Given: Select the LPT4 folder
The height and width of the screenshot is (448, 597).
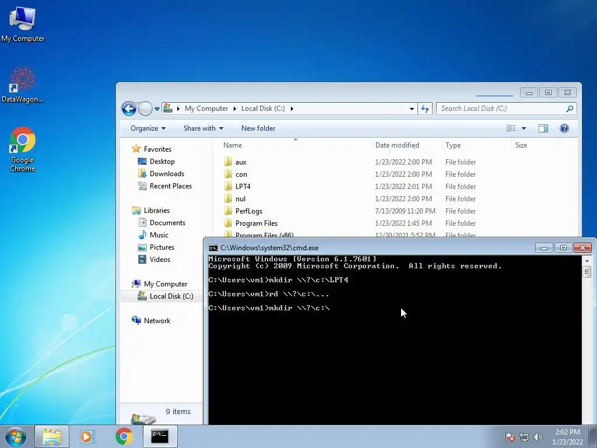Looking at the screenshot, I should point(243,187).
